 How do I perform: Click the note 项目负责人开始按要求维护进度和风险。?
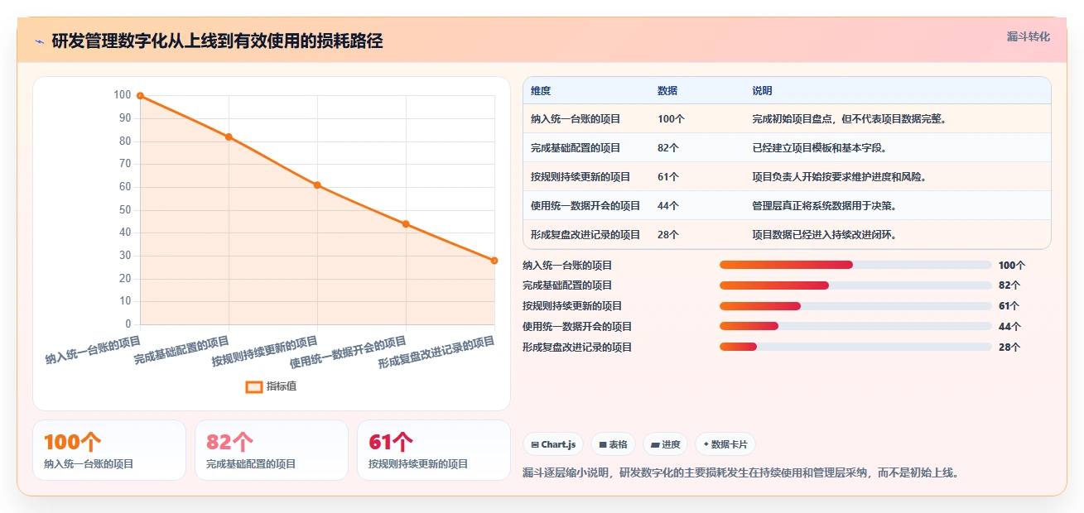point(840,177)
